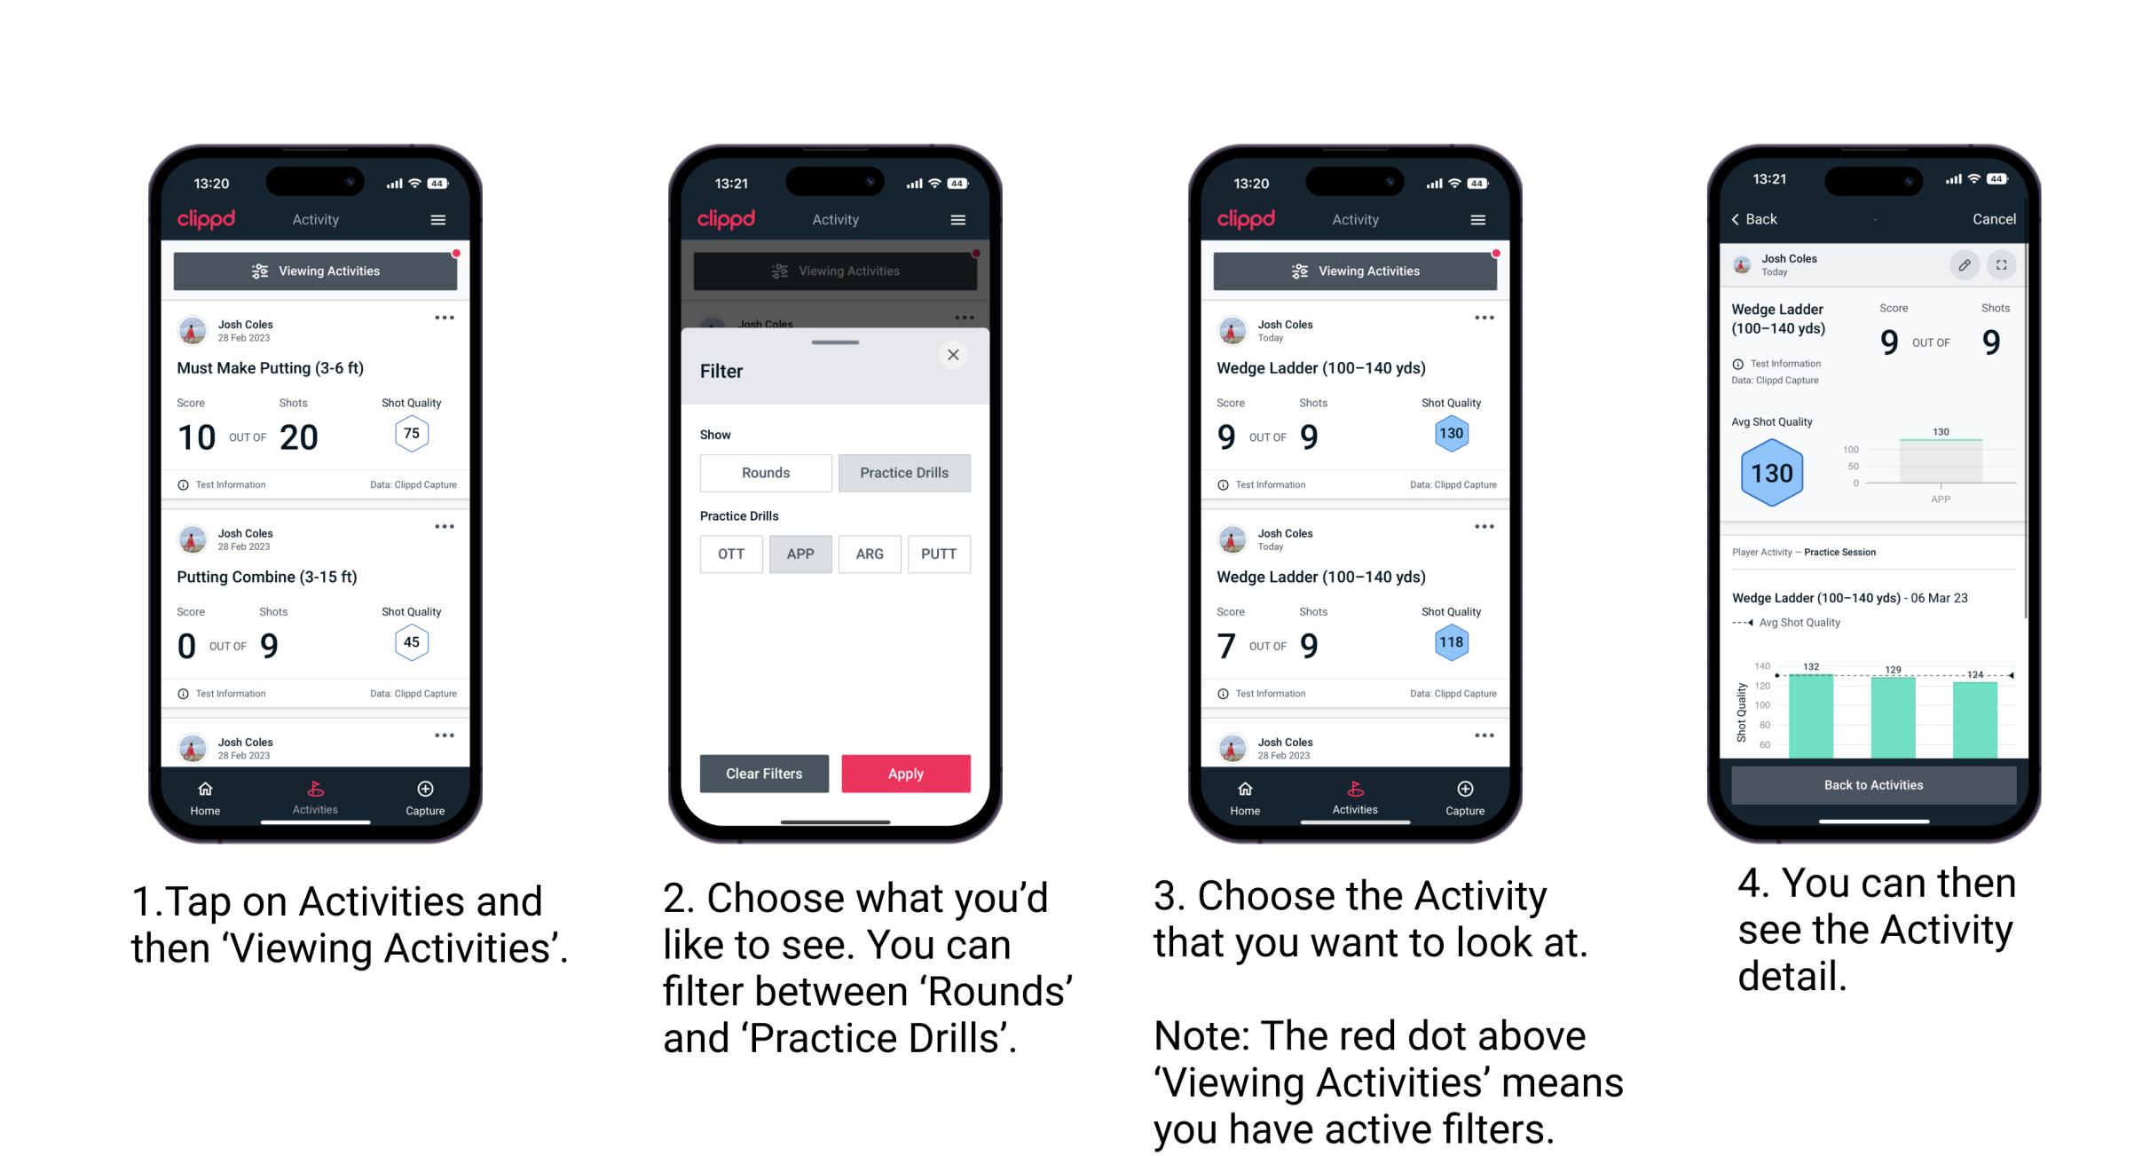Screen dimensions: 2150x1156
Task: Tap Clear Filters to reset all filters
Action: 763,772
